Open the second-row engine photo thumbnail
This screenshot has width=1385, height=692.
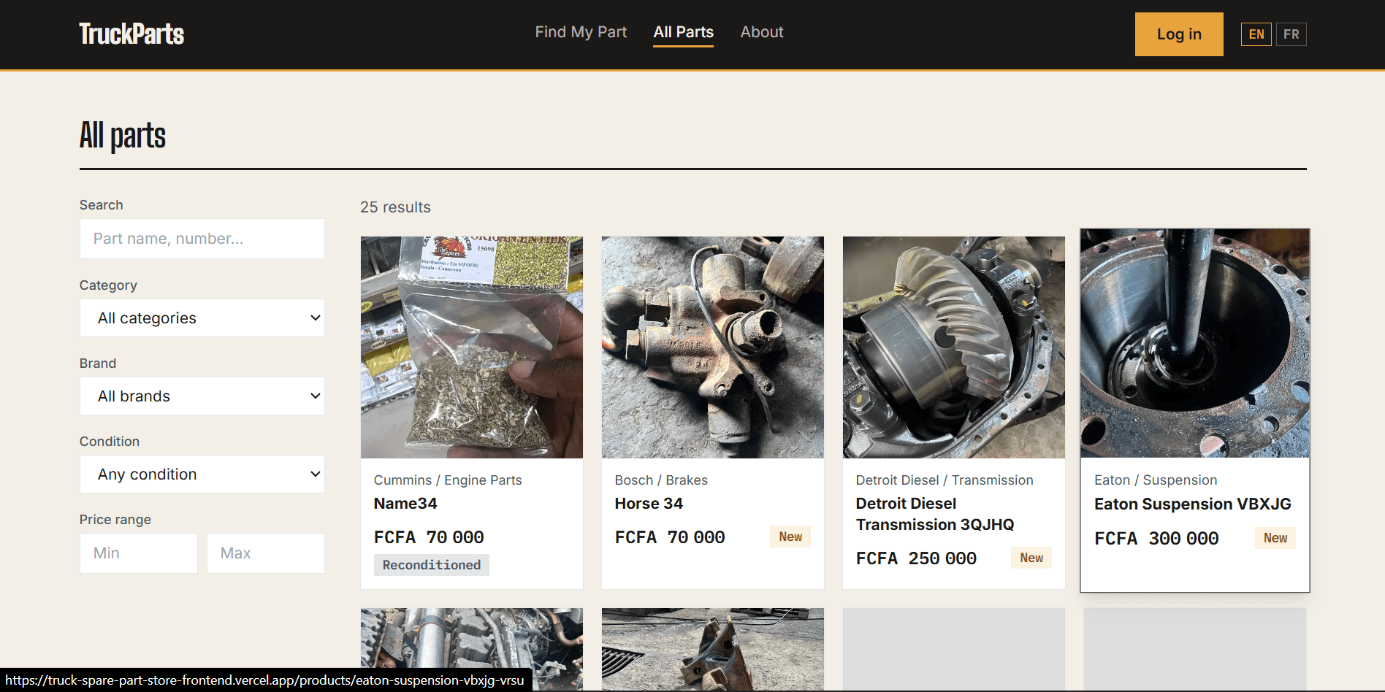(472, 649)
